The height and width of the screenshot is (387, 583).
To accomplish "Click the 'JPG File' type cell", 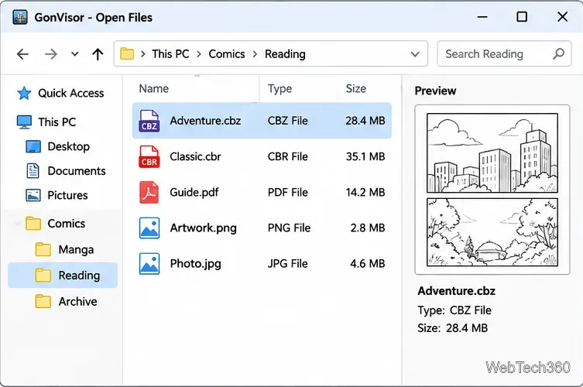I will 288,264.
